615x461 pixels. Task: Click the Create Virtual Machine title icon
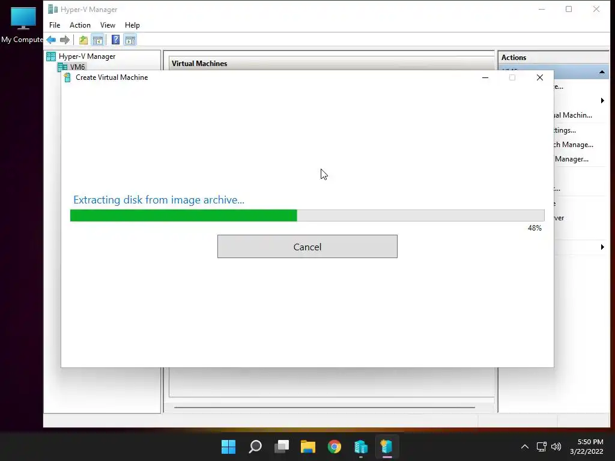click(x=67, y=77)
